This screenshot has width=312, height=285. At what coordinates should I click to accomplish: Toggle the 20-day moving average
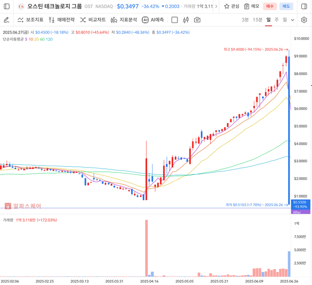37,39
